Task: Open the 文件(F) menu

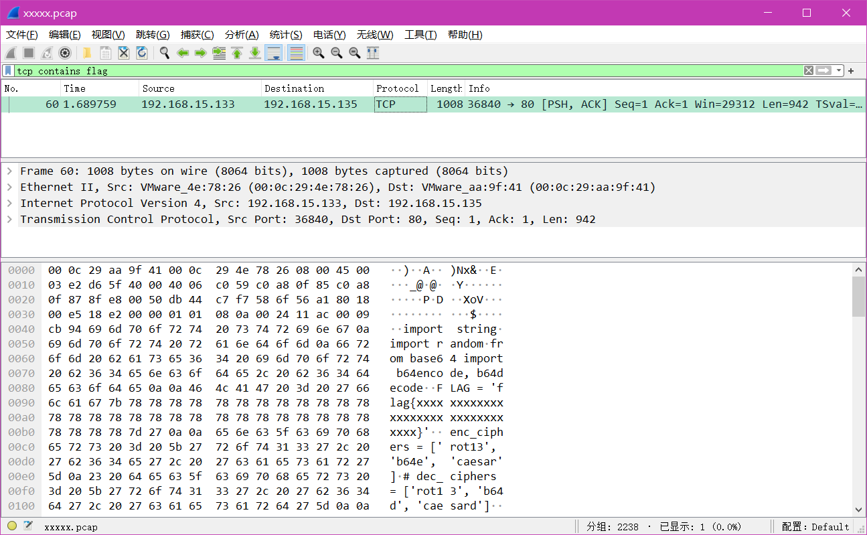Action: click(21, 35)
